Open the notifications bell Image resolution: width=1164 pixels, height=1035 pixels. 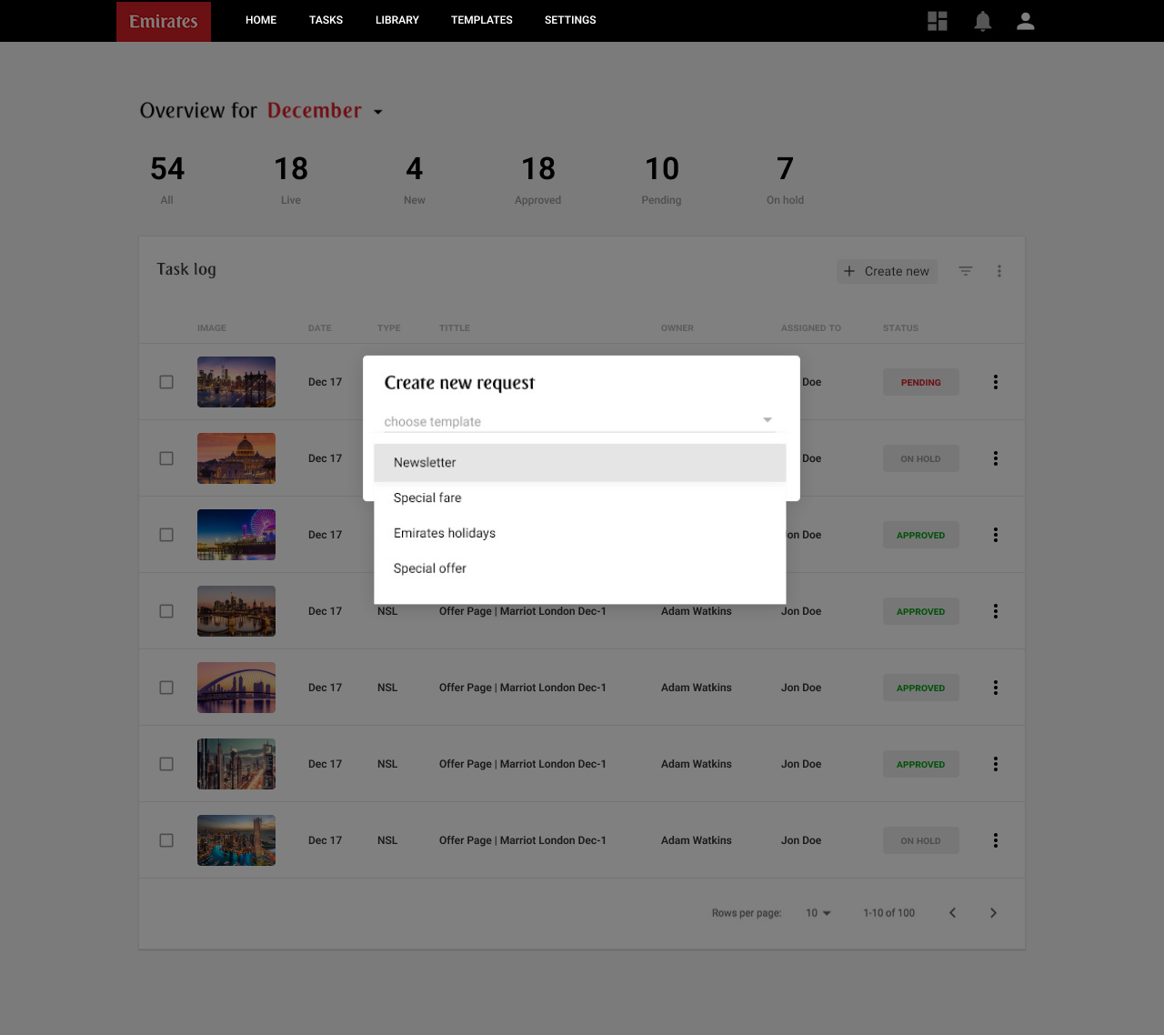(x=983, y=21)
